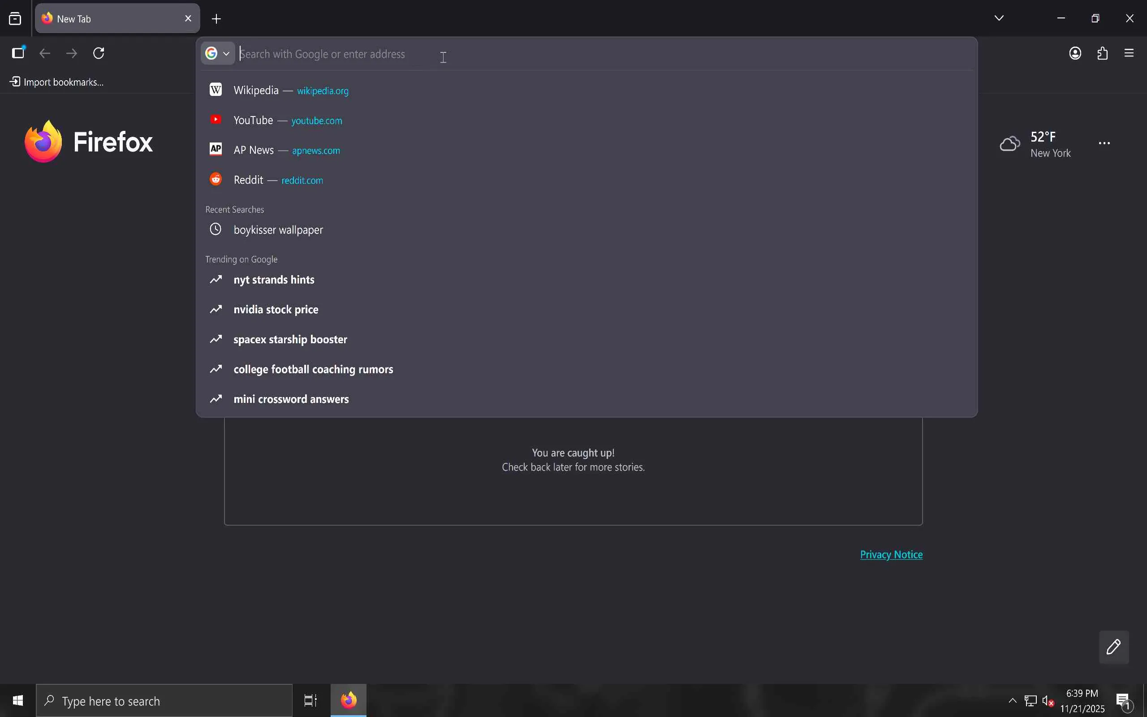Expand the Google search engine dropdown
This screenshot has width=1147, height=717.
[218, 54]
